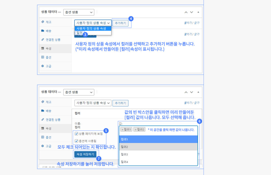The width and height of the screenshot is (271, 175).
Task: Collapse the panel using the triangle icon
Action: [198, 12]
